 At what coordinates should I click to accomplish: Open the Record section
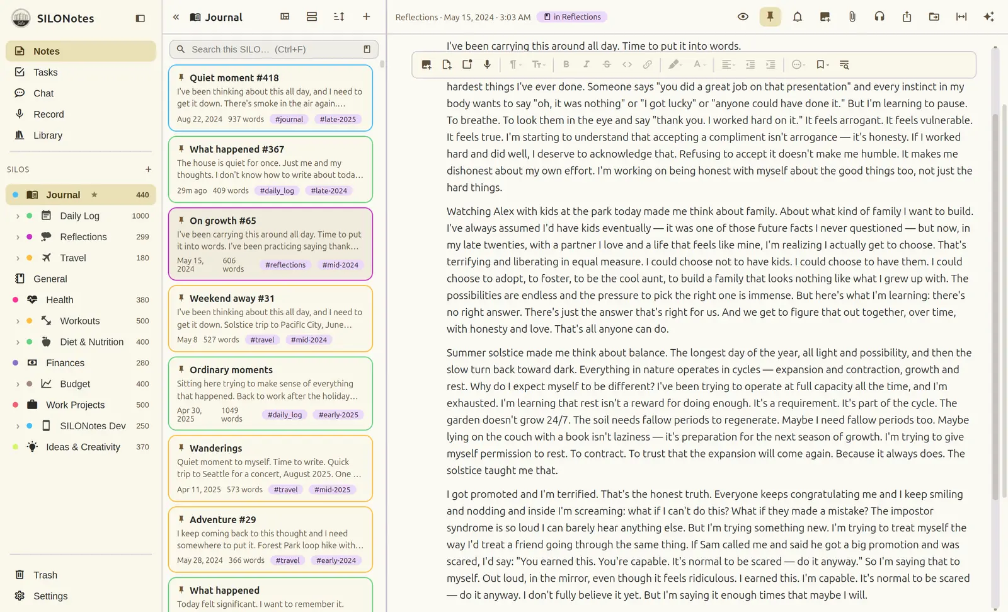(x=81, y=114)
